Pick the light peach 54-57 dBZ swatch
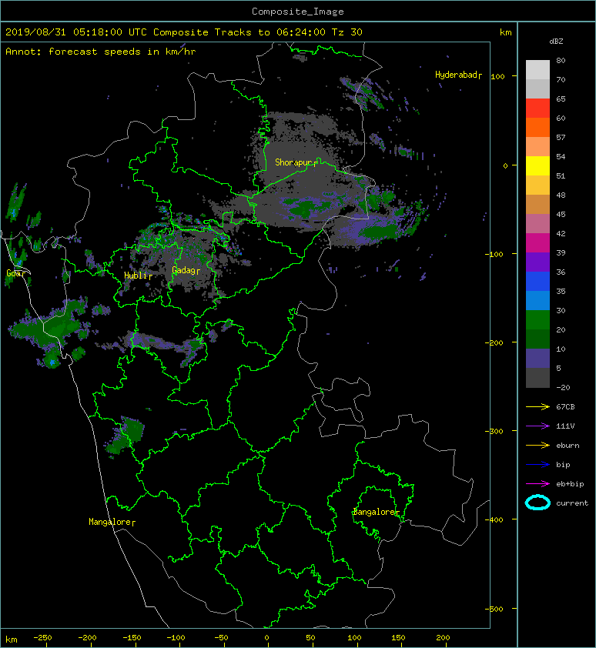Image resolution: width=596 pixels, height=648 pixels. click(537, 147)
